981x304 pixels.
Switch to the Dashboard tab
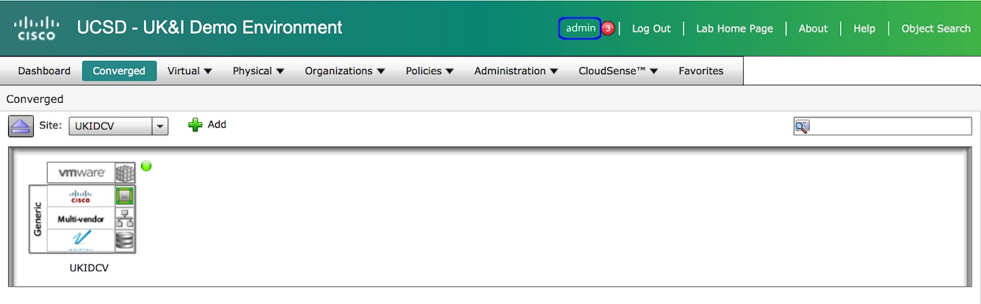[44, 71]
